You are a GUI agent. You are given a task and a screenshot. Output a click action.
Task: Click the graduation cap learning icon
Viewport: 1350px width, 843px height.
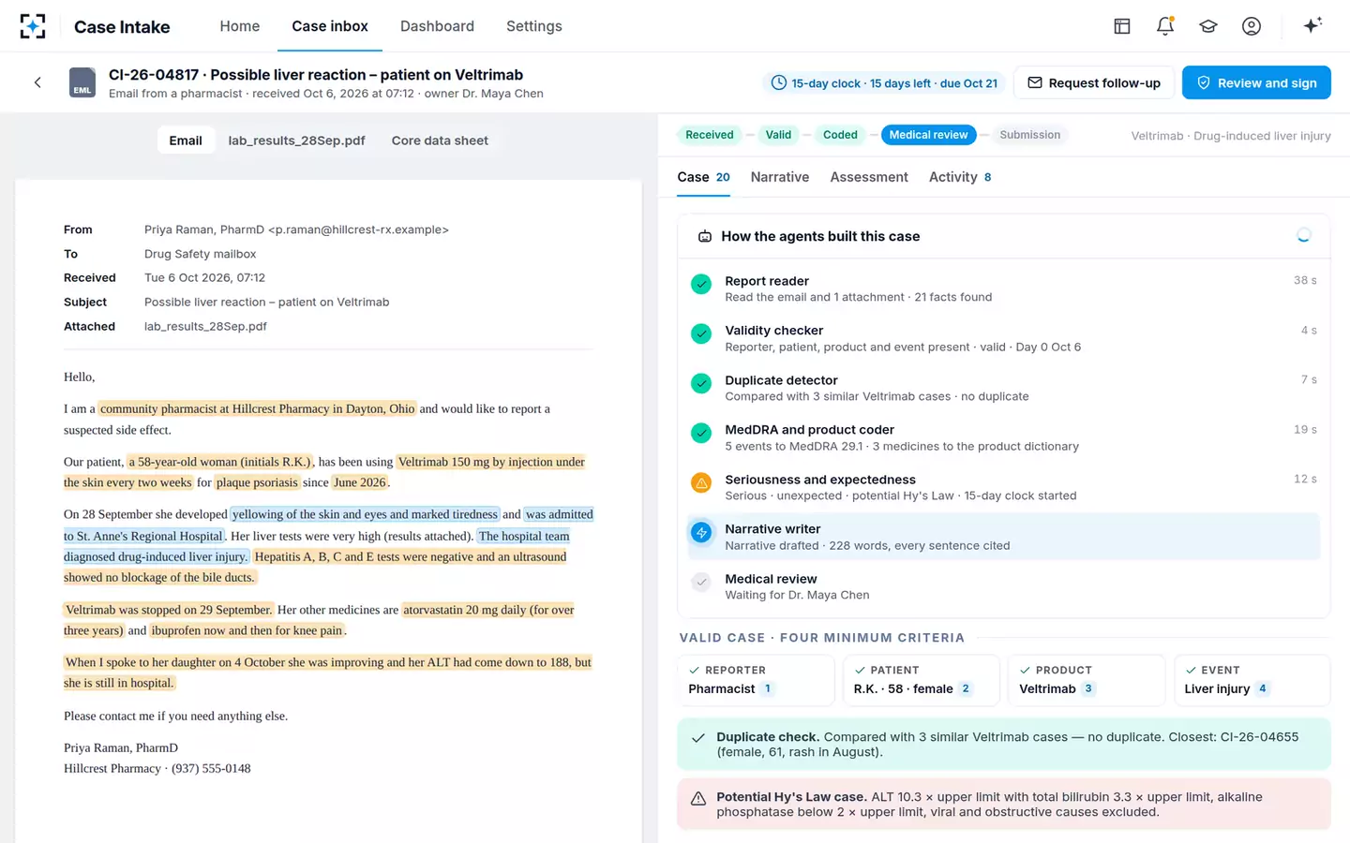[x=1208, y=26]
